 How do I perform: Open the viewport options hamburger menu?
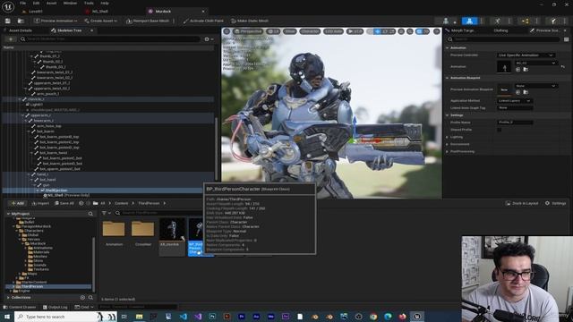[227, 31]
